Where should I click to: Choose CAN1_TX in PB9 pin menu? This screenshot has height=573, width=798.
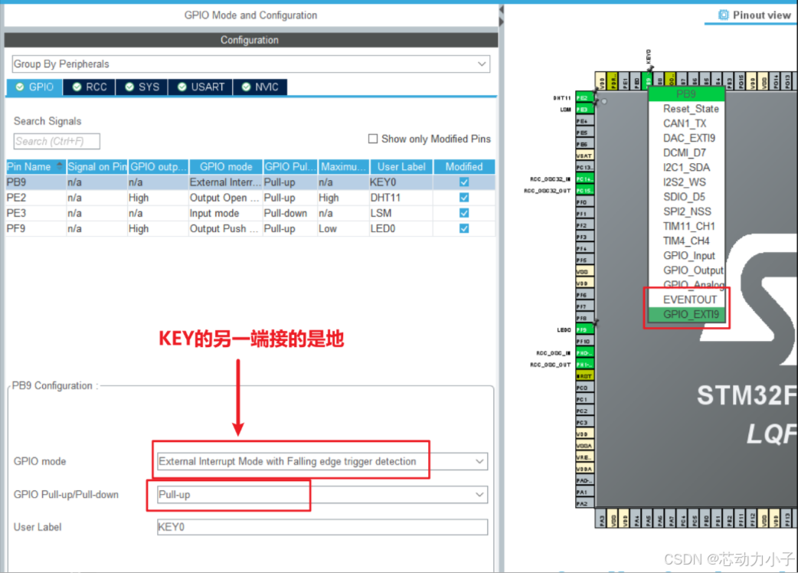[x=685, y=123]
